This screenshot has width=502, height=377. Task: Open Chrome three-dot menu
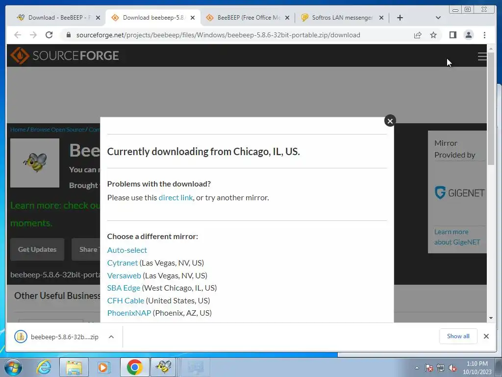[484, 35]
